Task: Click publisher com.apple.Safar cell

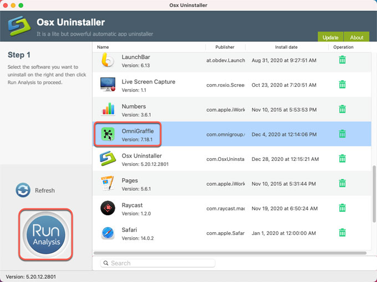Action: pos(226,233)
